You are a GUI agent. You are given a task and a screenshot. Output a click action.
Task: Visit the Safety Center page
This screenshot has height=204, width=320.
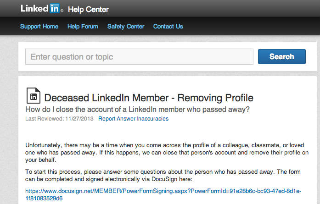(x=126, y=26)
